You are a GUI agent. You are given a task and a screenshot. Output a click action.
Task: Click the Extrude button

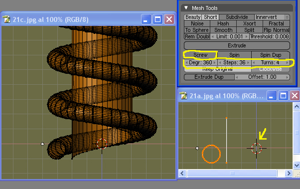tap(237, 45)
